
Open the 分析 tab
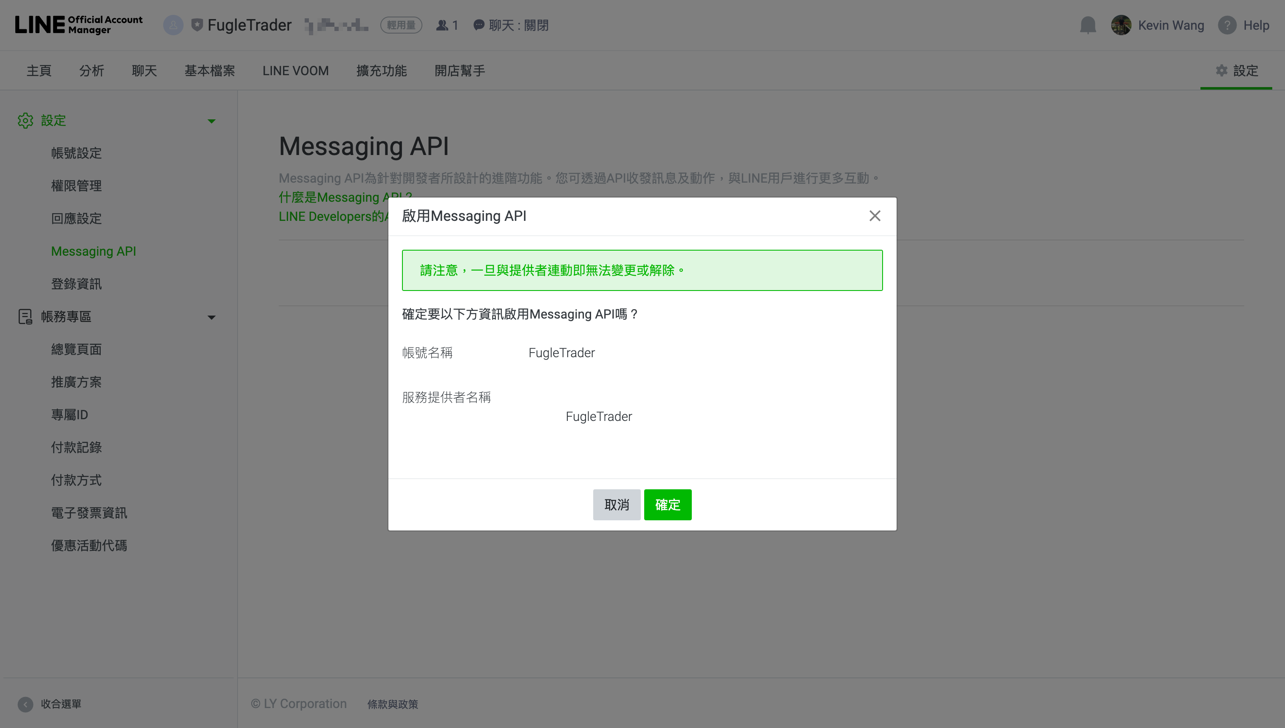91,71
